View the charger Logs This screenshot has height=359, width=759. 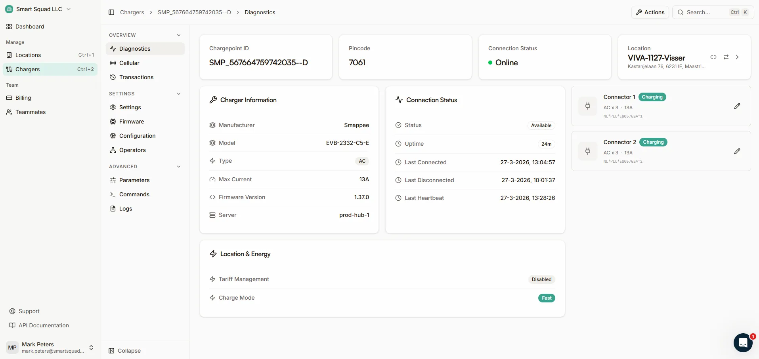pos(125,208)
